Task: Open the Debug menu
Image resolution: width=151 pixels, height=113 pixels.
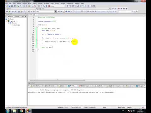Action: [35, 3]
